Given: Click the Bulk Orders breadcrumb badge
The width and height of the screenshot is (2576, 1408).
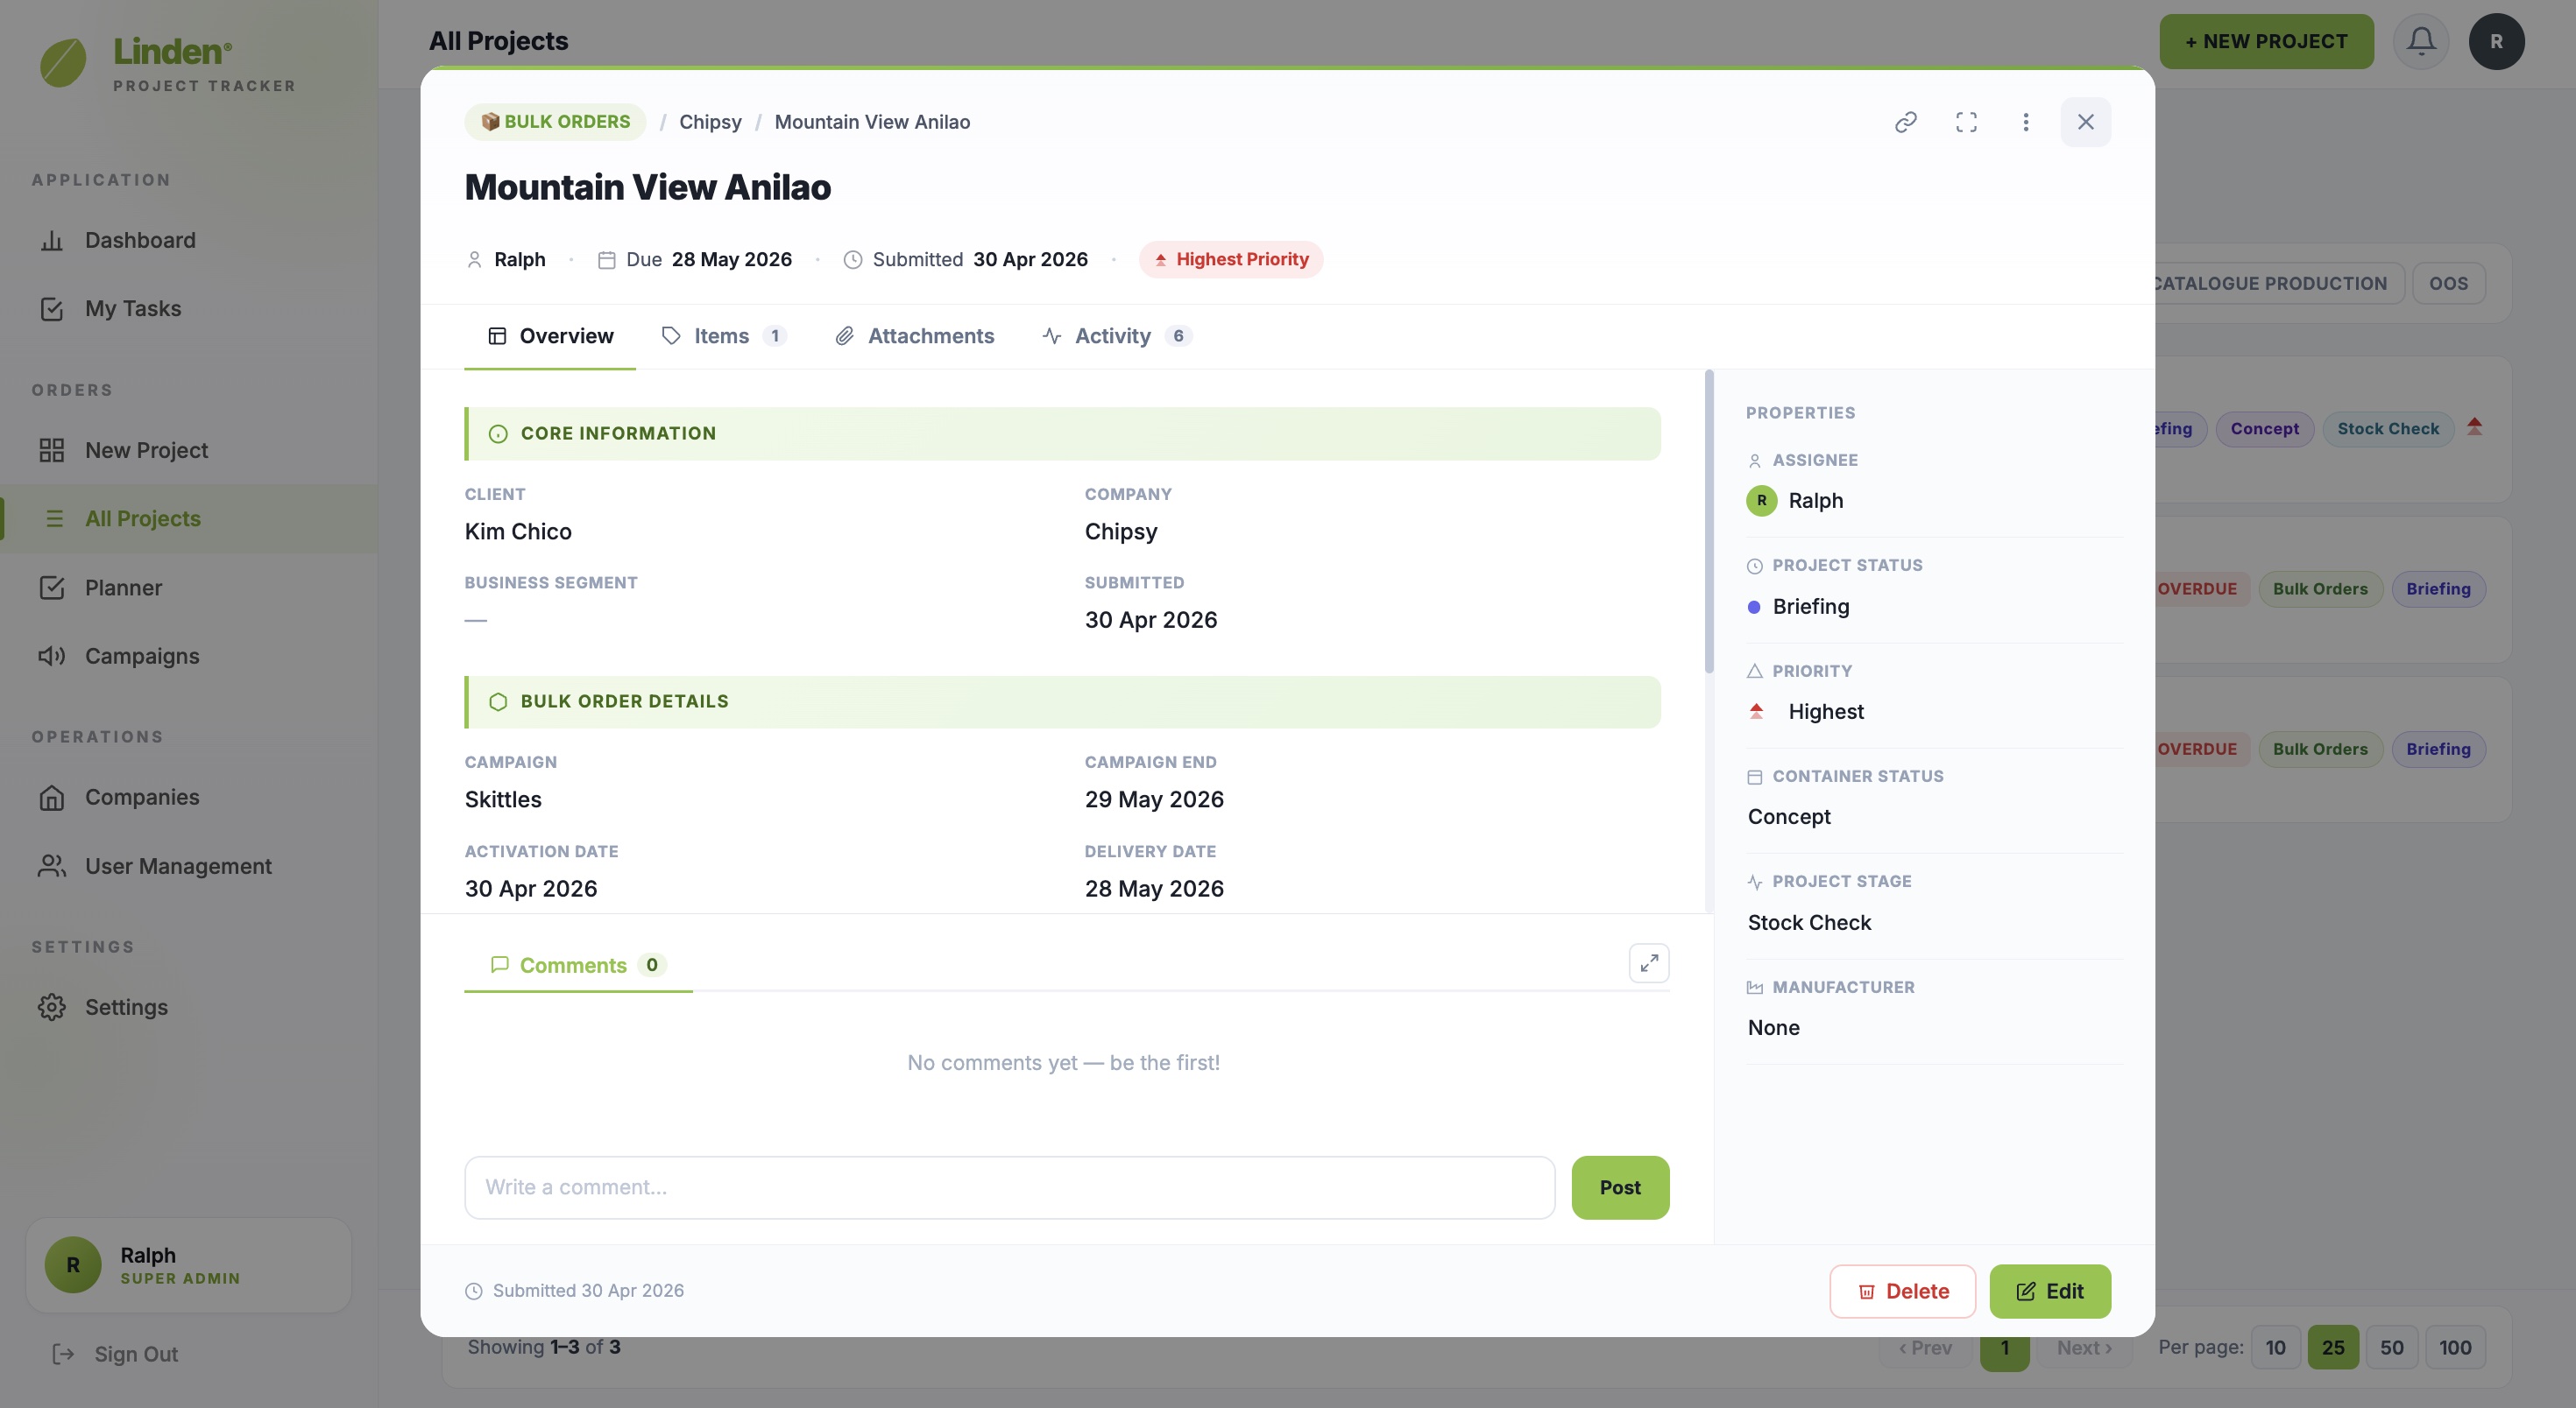Looking at the screenshot, I should point(555,122).
